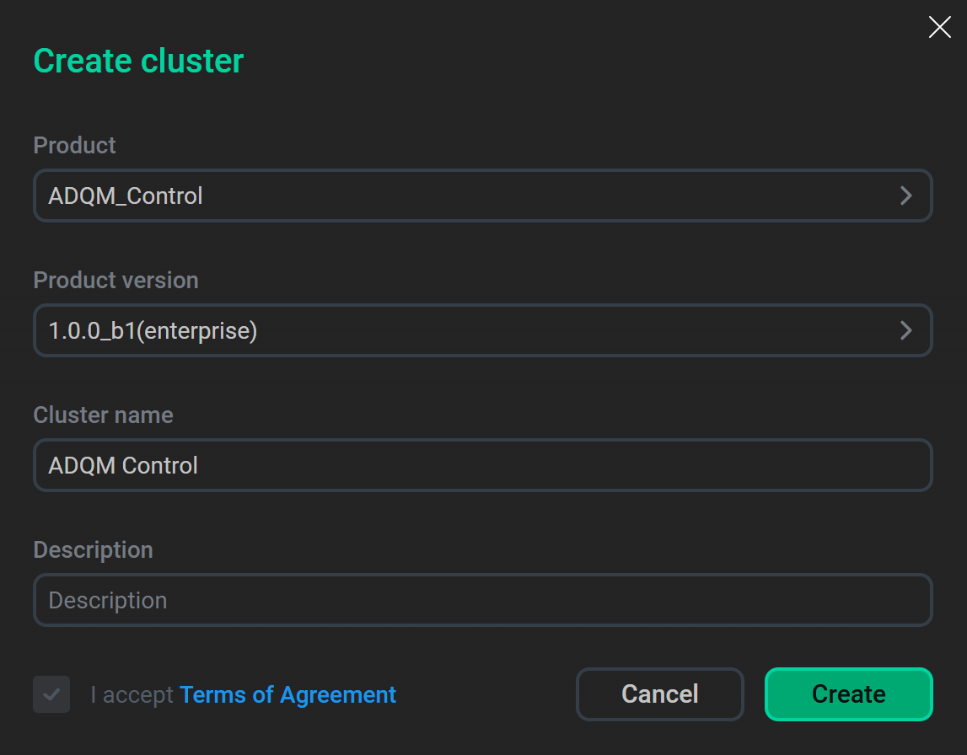This screenshot has height=755, width=967.
Task: Select the ADQM Control cluster name text
Action: pos(125,465)
